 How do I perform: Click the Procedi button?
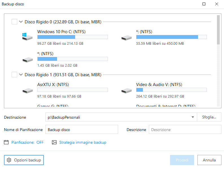point(182,160)
